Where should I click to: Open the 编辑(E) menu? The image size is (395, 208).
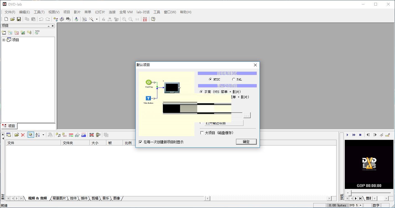click(24, 12)
